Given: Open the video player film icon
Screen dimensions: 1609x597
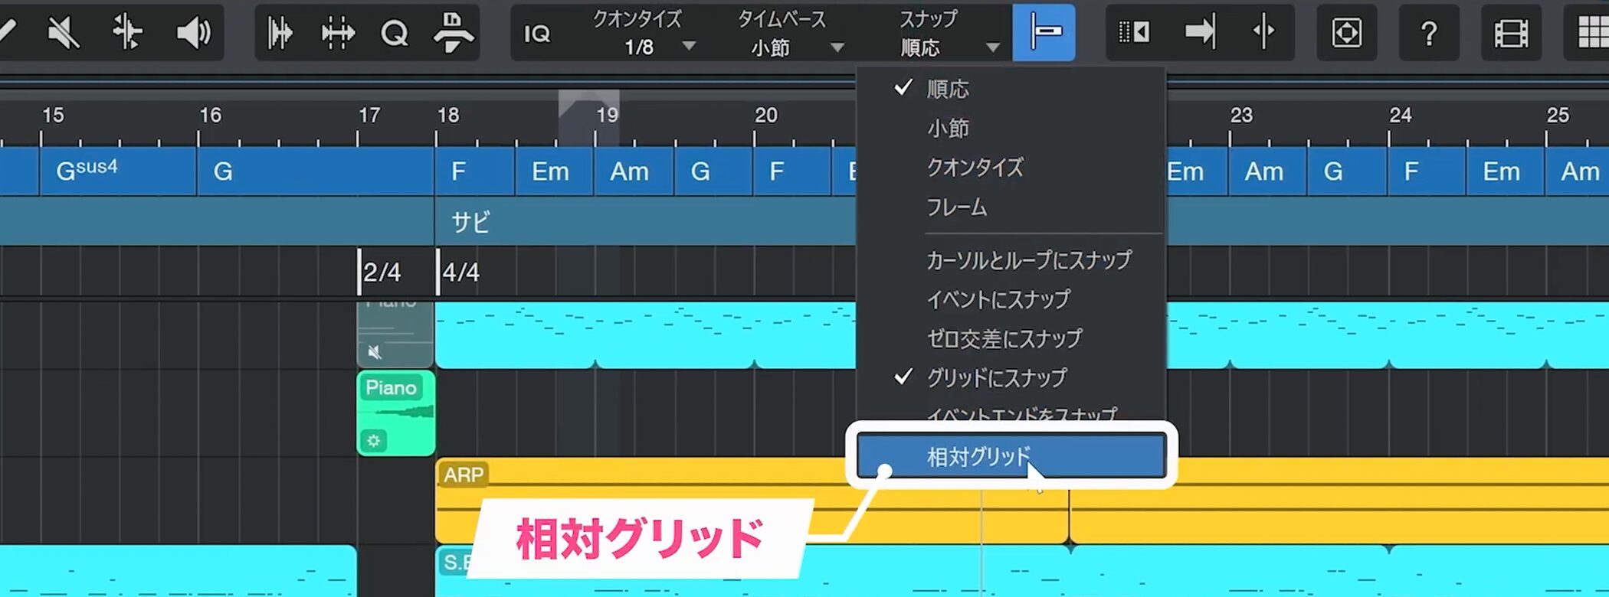Looking at the screenshot, I should coord(1510,33).
